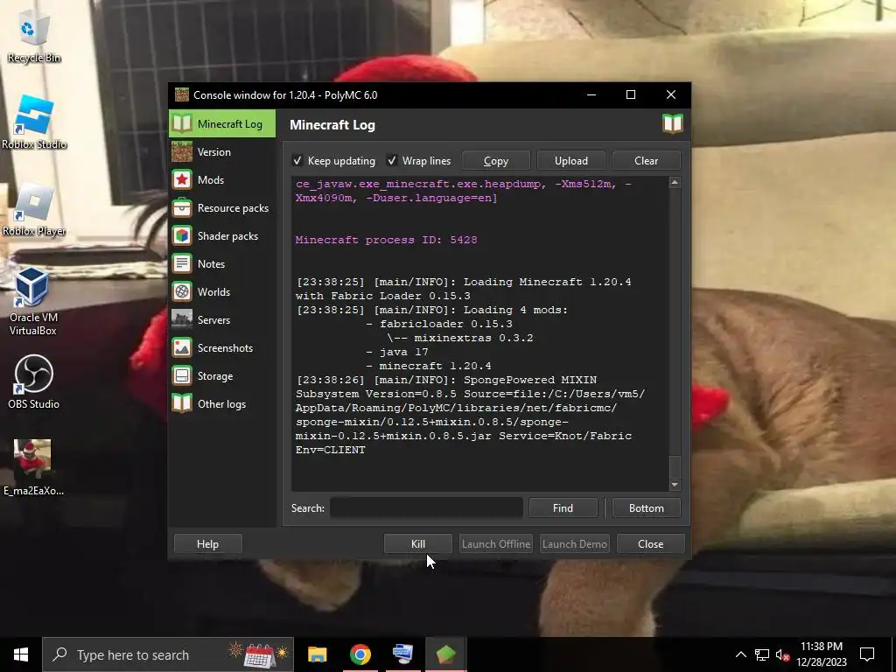Screen dimensions: 896x672
Task: Open the Mods star icon
Action: (x=182, y=179)
